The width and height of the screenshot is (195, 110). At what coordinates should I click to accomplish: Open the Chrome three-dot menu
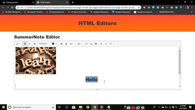click(192, 7)
